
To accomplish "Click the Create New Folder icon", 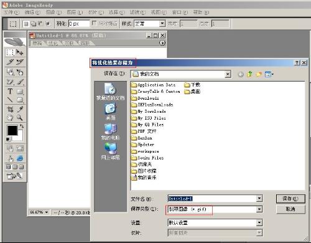I will 259,74.
